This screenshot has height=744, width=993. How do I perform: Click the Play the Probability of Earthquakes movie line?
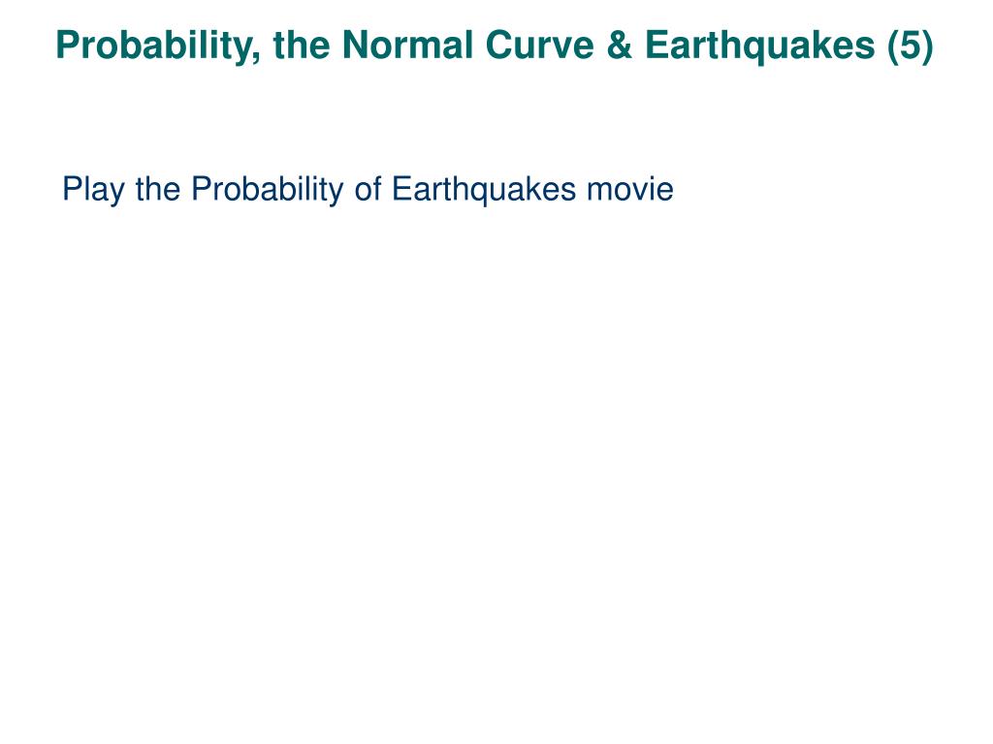368,189
